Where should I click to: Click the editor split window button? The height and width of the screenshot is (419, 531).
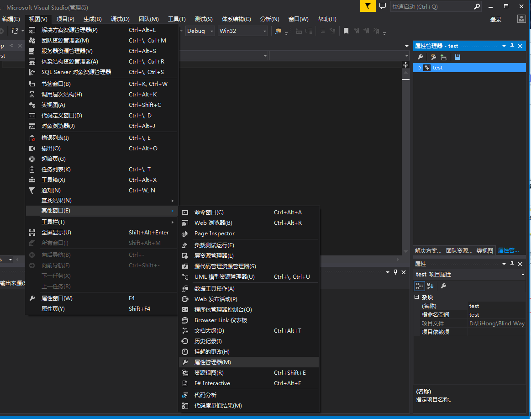406,64
